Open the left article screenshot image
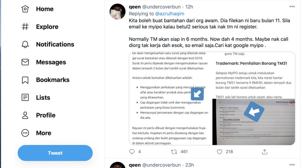This screenshot has width=303, height=168. tap(171, 98)
